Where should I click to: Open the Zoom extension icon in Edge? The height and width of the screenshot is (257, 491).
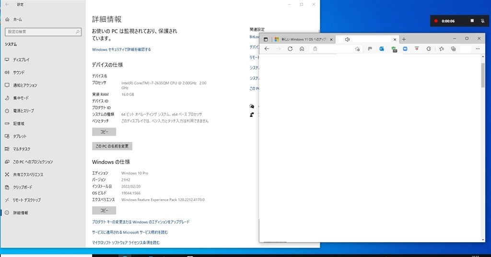tap(405, 49)
